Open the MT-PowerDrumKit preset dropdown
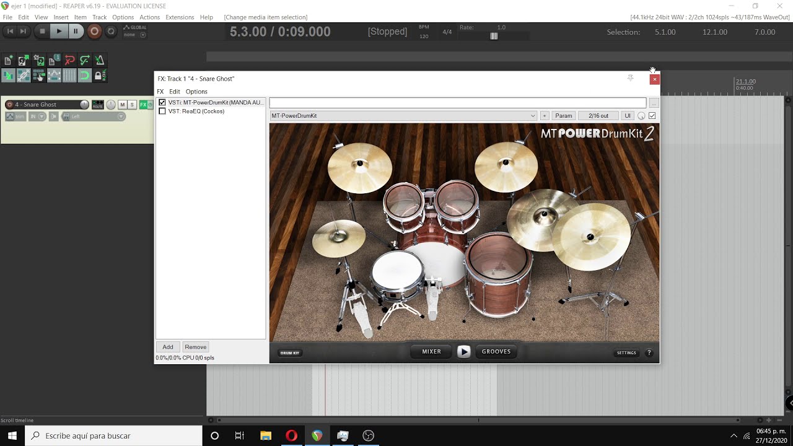This screenshot has width=793, height=446. (x=403, y=116)
